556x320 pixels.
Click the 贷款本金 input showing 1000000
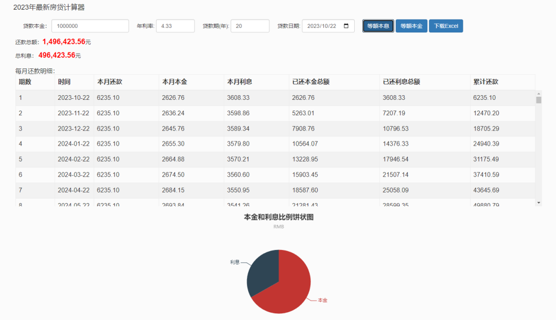tap(90, 26)
